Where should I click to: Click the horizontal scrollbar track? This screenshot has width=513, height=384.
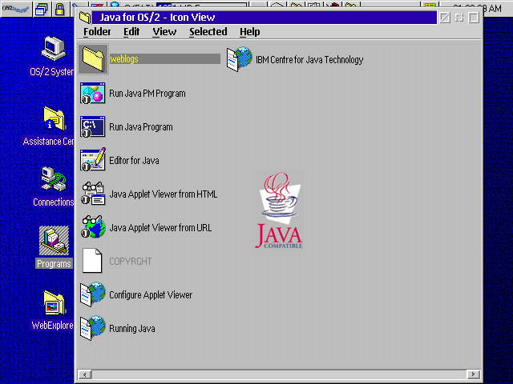pyautogui.click(x=279, y=374)
